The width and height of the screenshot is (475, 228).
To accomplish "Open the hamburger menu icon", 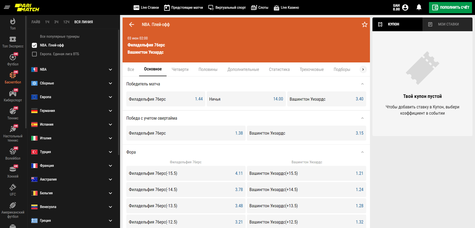I will point(7,7).
